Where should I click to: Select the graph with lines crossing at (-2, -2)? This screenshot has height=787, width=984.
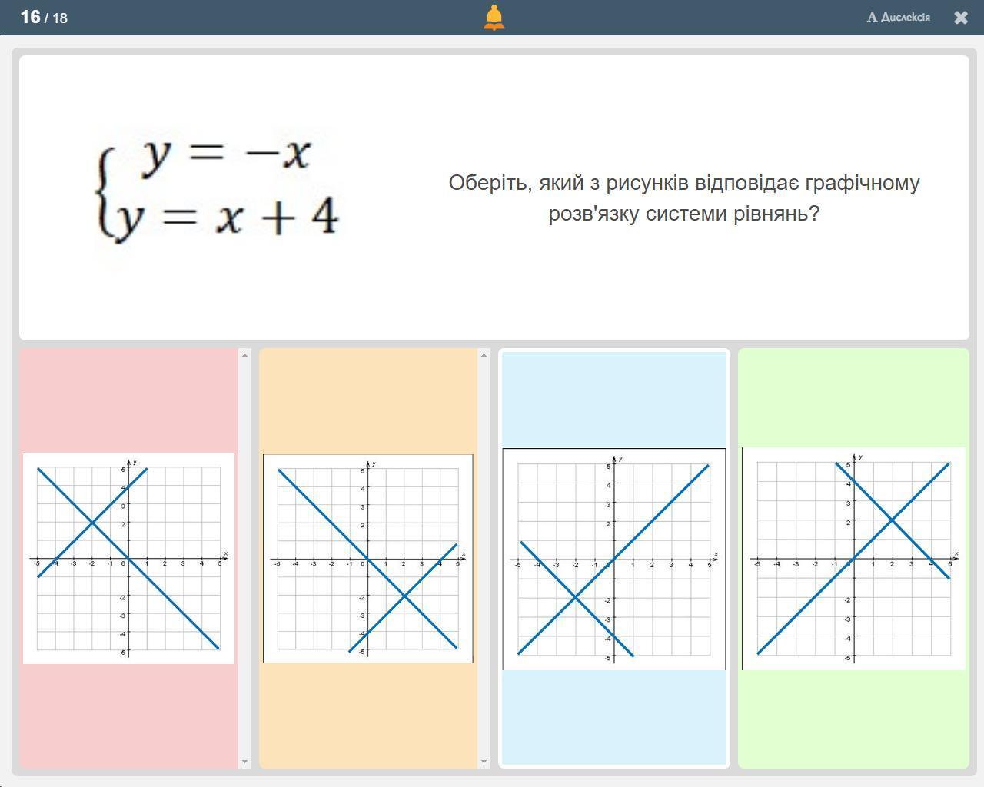[613, 559]
